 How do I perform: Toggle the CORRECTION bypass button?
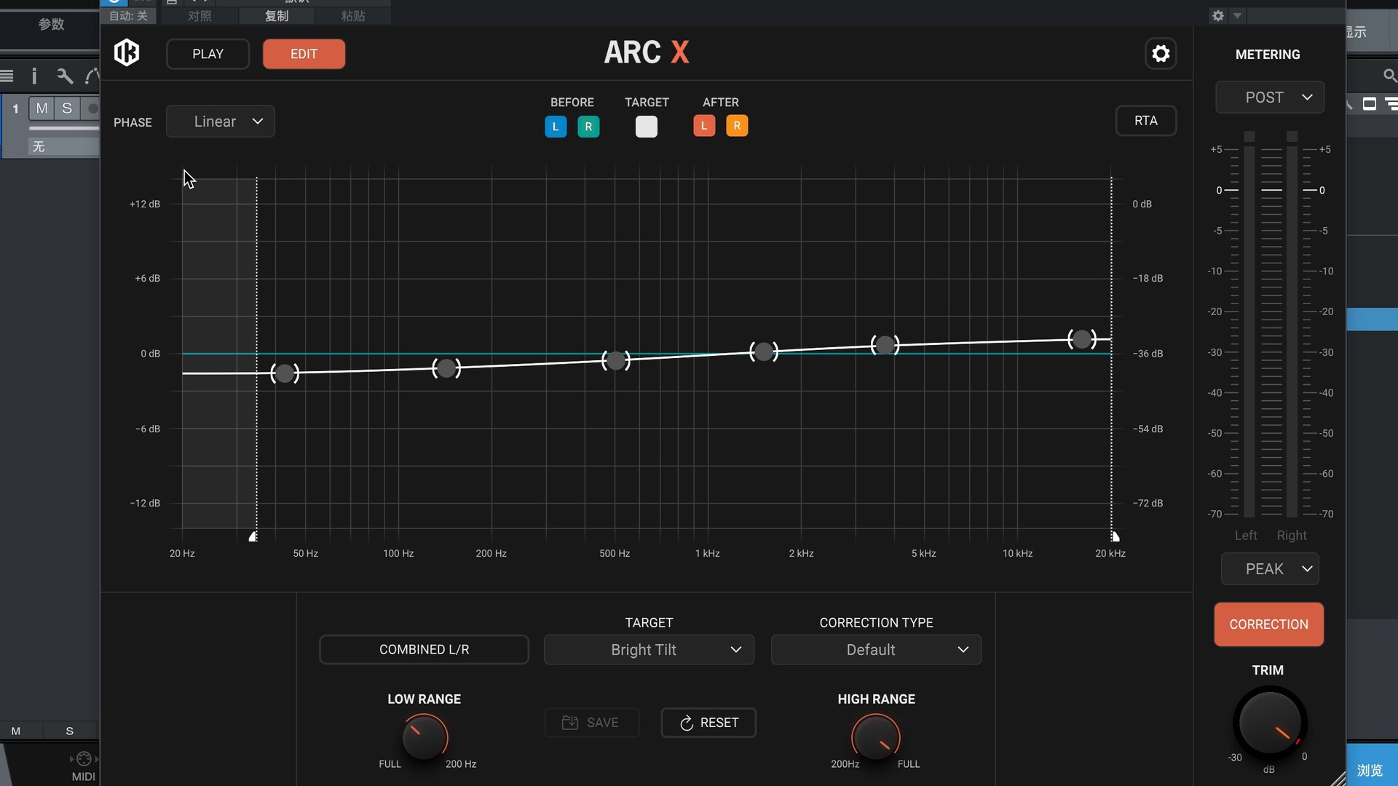click(1268, 624)
